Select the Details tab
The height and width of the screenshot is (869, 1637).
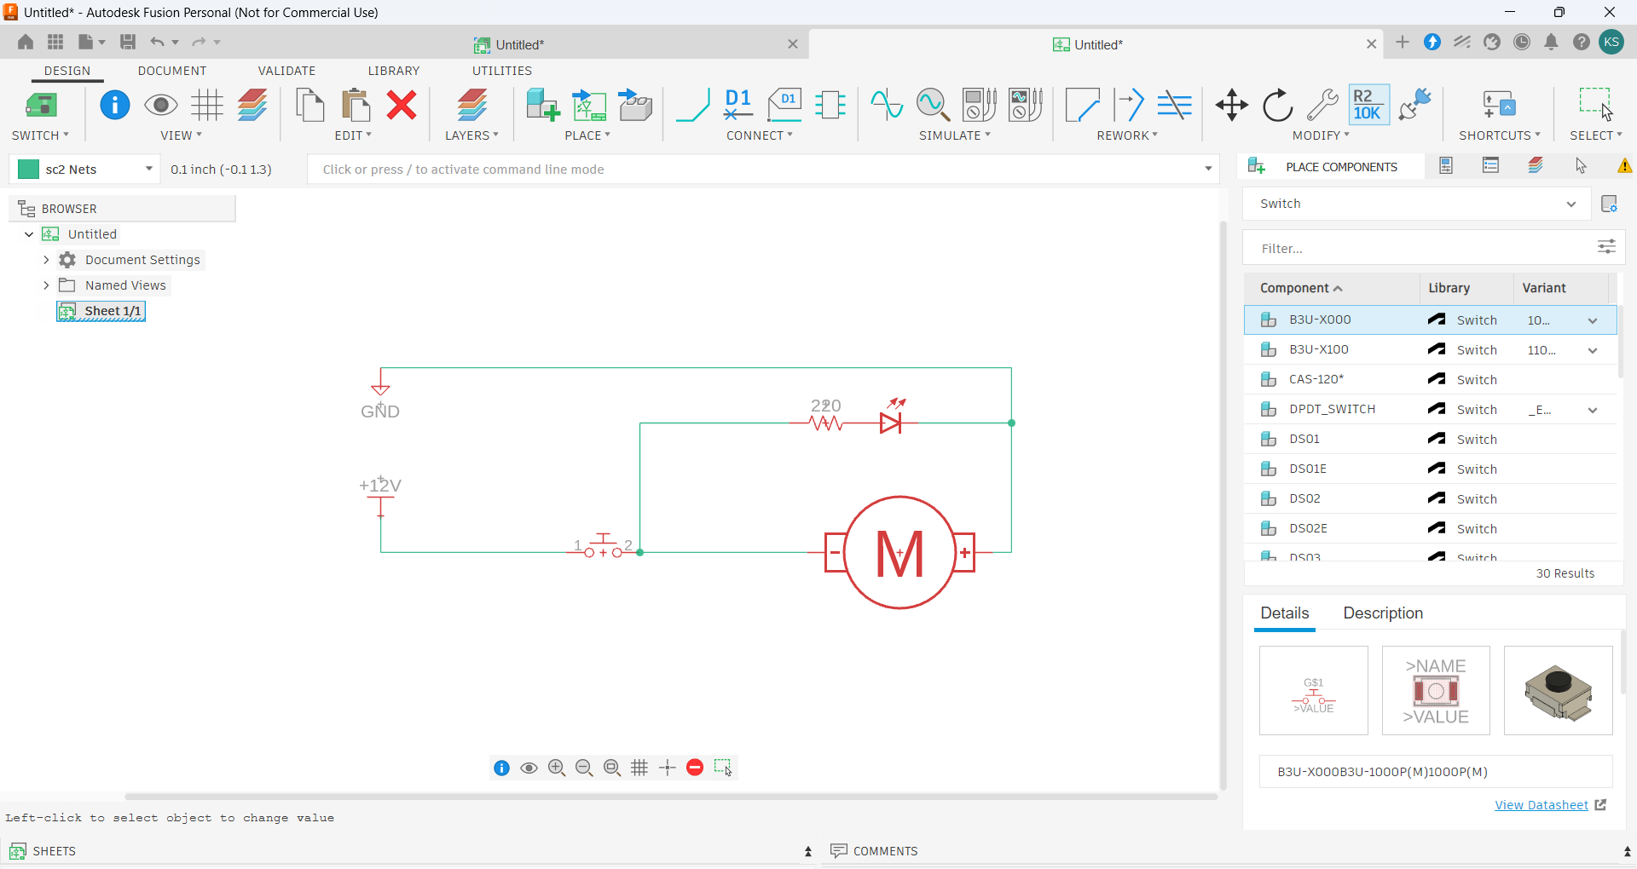(1285, 613)
